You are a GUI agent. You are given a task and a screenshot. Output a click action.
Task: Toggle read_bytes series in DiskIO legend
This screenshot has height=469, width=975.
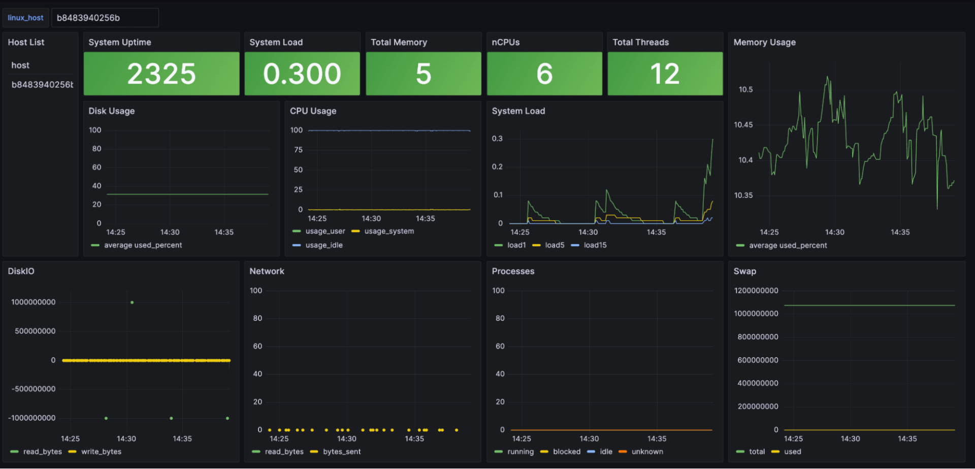42,452
